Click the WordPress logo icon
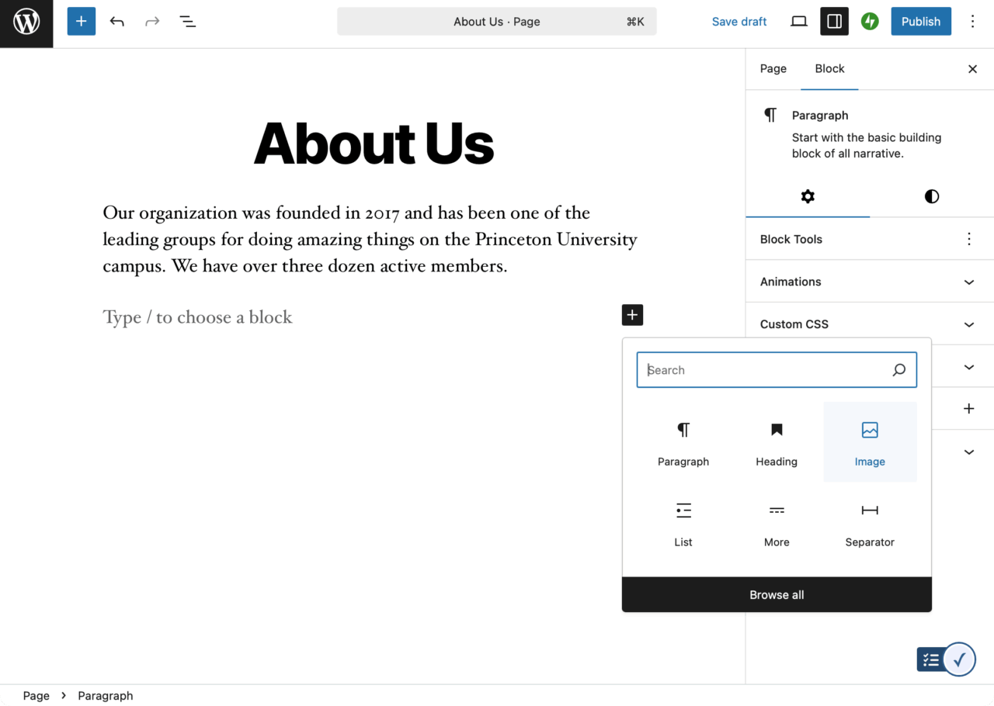 pos(26,22)
